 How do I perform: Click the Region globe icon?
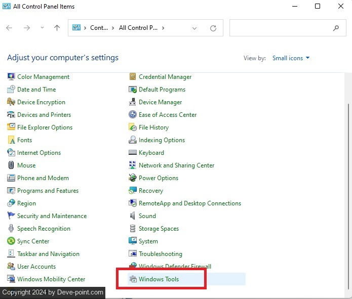(11, 203)
